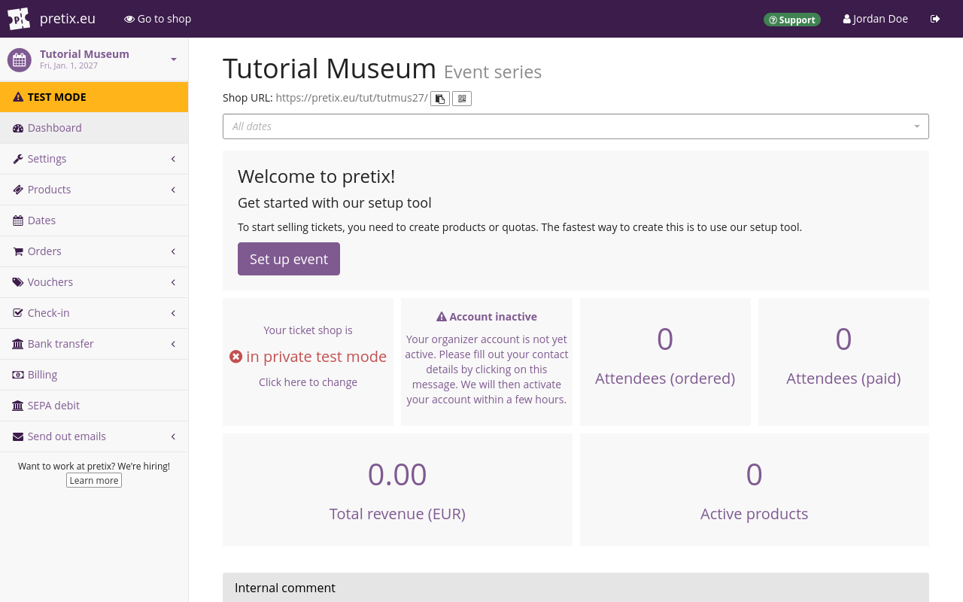
Task: Click the red X private test mode icon
Action: 236,357
